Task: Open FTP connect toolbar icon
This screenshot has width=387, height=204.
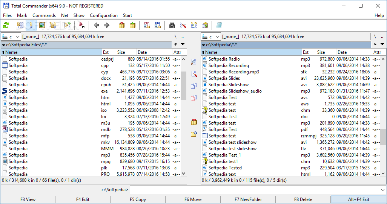Action: pos(147,25)
